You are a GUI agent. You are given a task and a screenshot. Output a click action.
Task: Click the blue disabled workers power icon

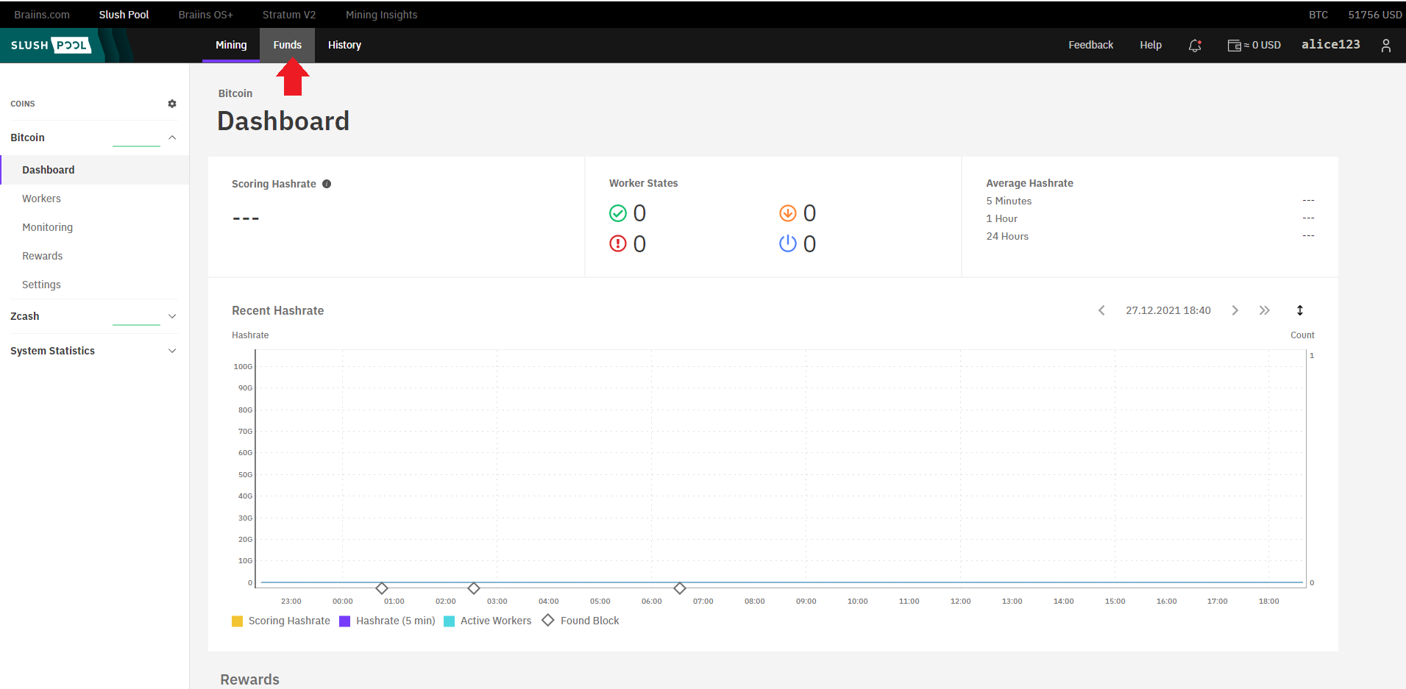pos(788,243)
